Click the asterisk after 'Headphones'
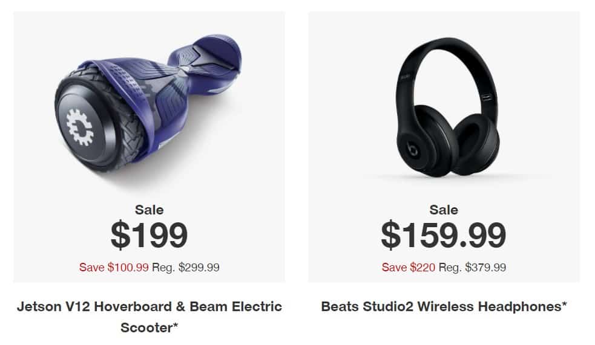This screenshot has width=595, height=345. pyautogui.click(x=564, y=303)
